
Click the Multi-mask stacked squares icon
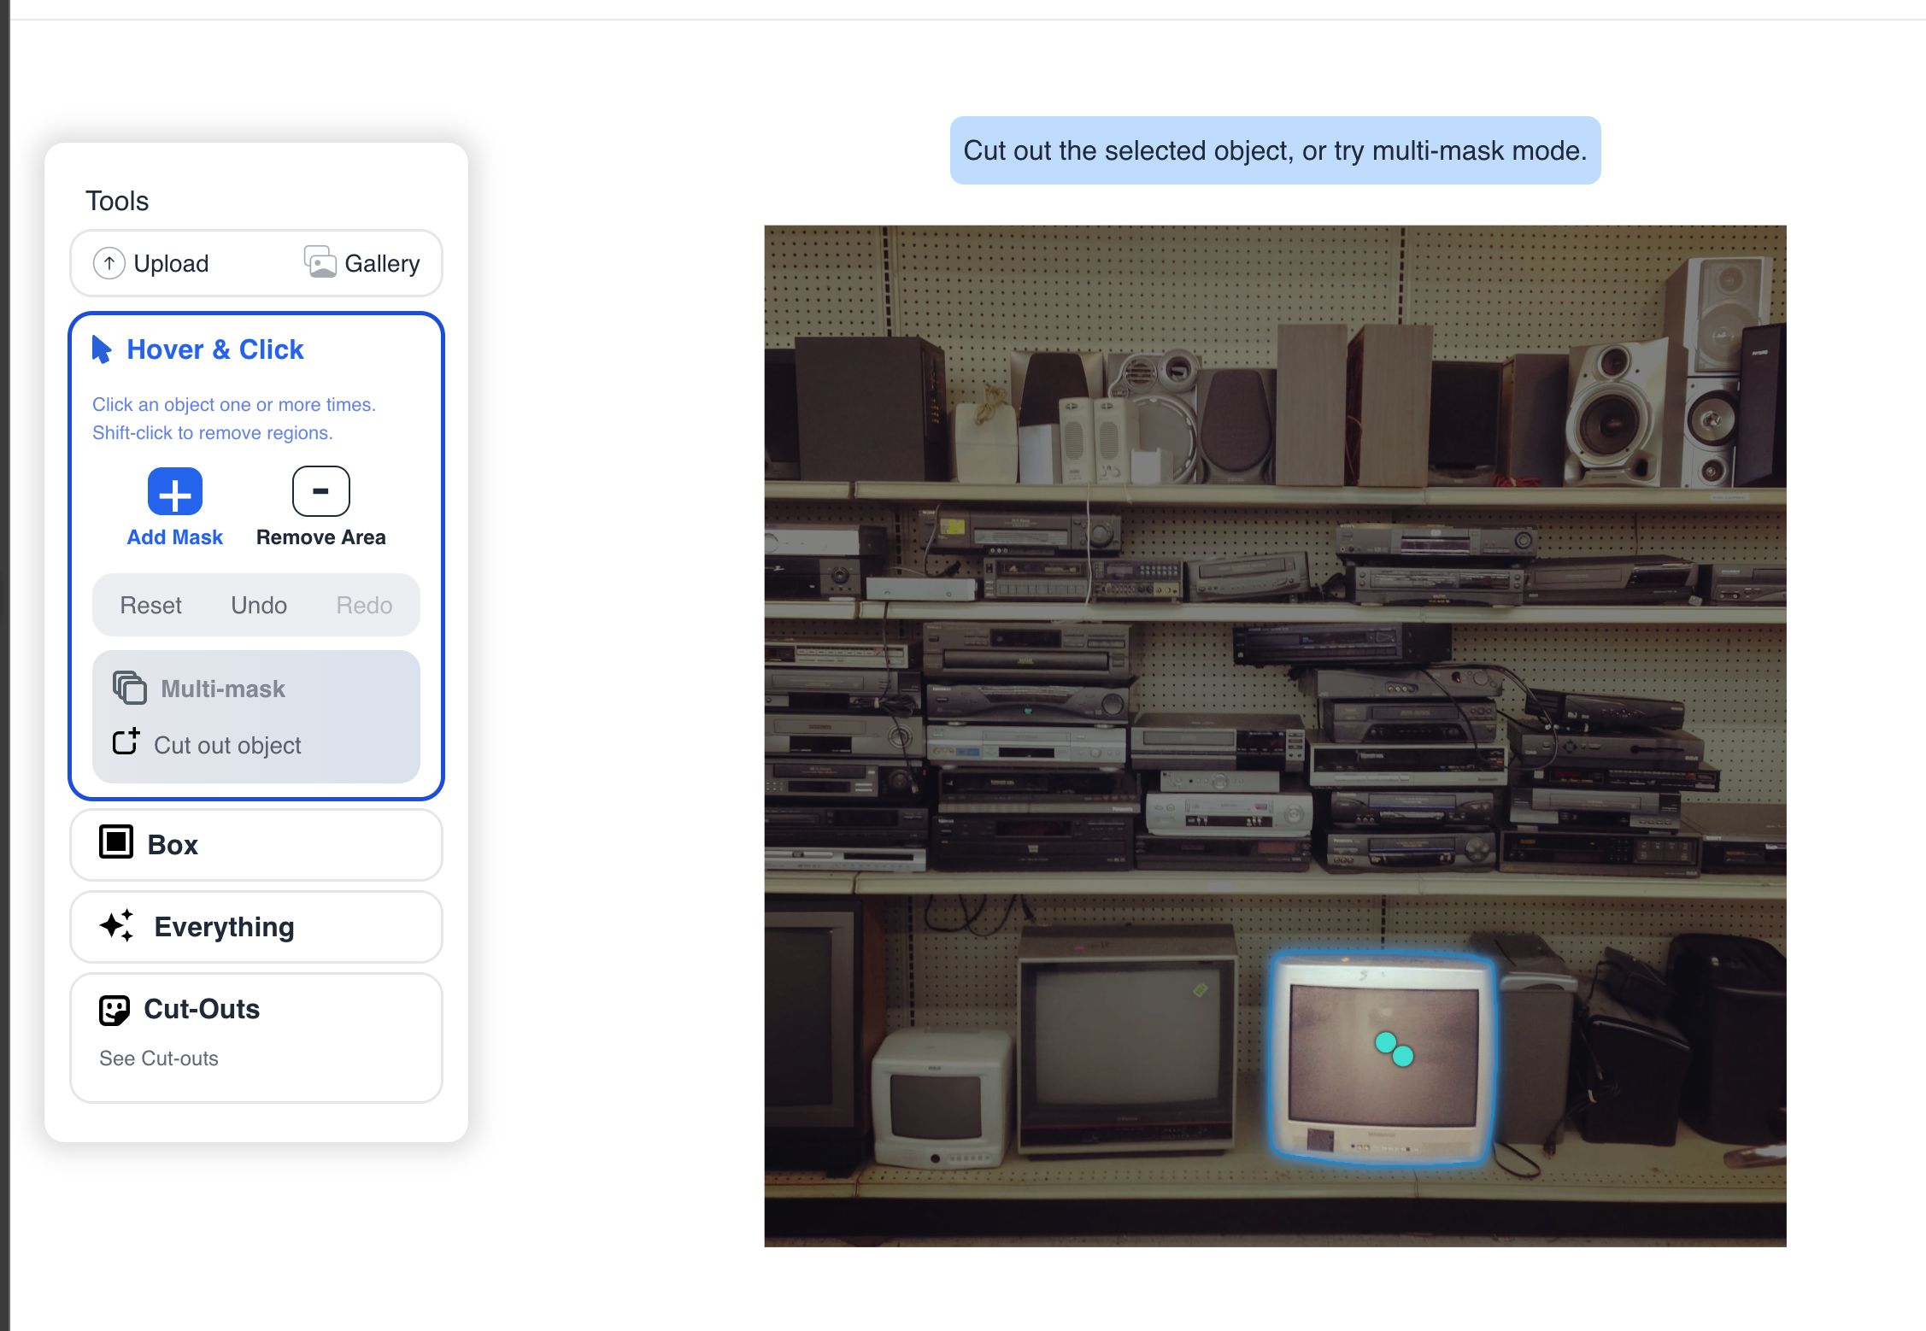pyautogui.click(x=129, y=688)
